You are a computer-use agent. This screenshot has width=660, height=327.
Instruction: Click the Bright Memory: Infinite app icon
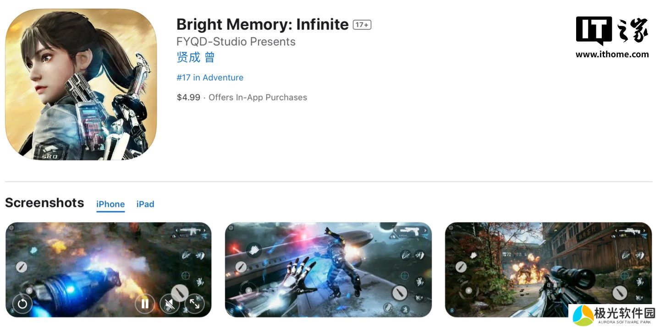point(81,84)
